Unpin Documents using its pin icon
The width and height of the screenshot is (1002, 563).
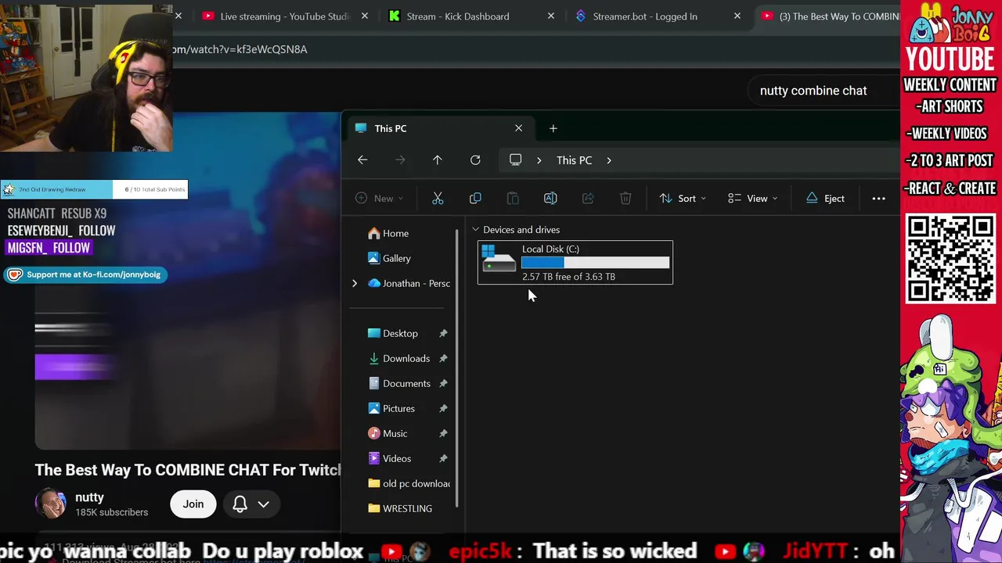(x=443, y=383)
